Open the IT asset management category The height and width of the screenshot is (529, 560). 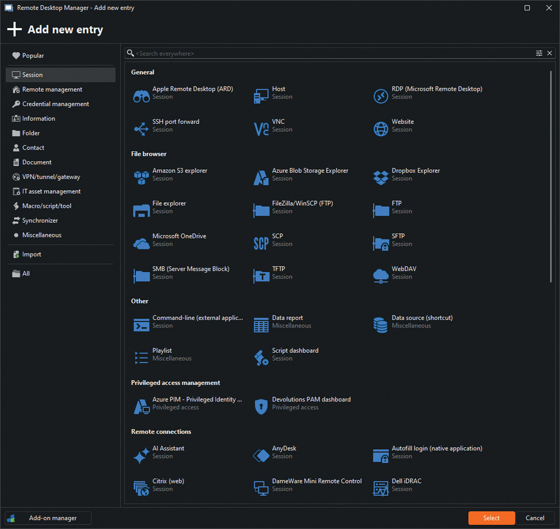61,192
